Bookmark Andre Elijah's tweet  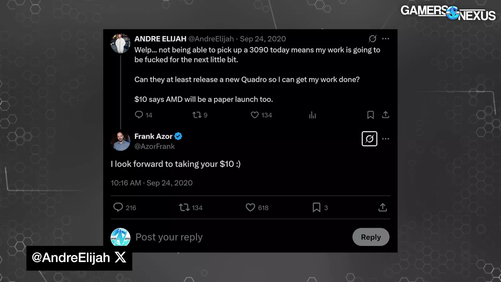click(370, 115)
